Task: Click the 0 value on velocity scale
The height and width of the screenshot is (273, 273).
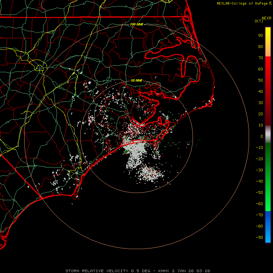Action: coord(262,136)
